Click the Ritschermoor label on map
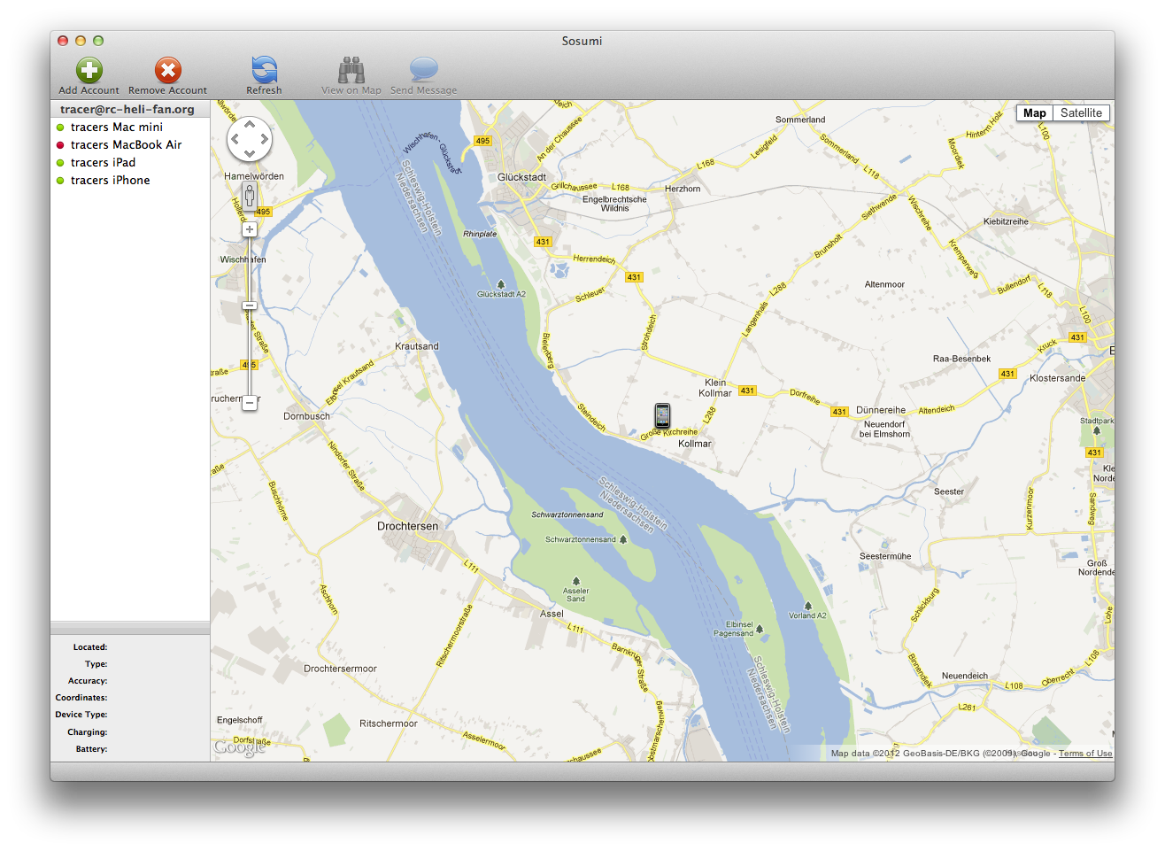The image size is (1165, 851). (389, 723)
